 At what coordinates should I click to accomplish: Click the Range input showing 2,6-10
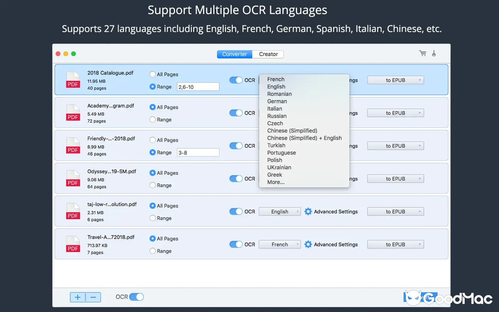(198, 86)
